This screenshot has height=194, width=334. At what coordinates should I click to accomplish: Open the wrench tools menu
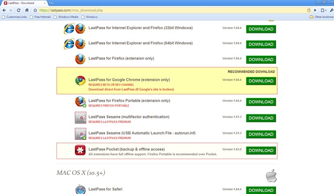point(331,10)
